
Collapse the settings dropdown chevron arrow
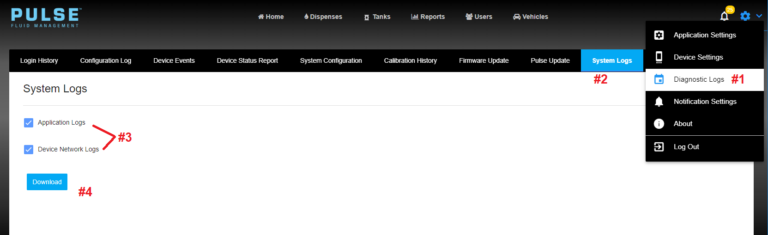pos(759,16)
